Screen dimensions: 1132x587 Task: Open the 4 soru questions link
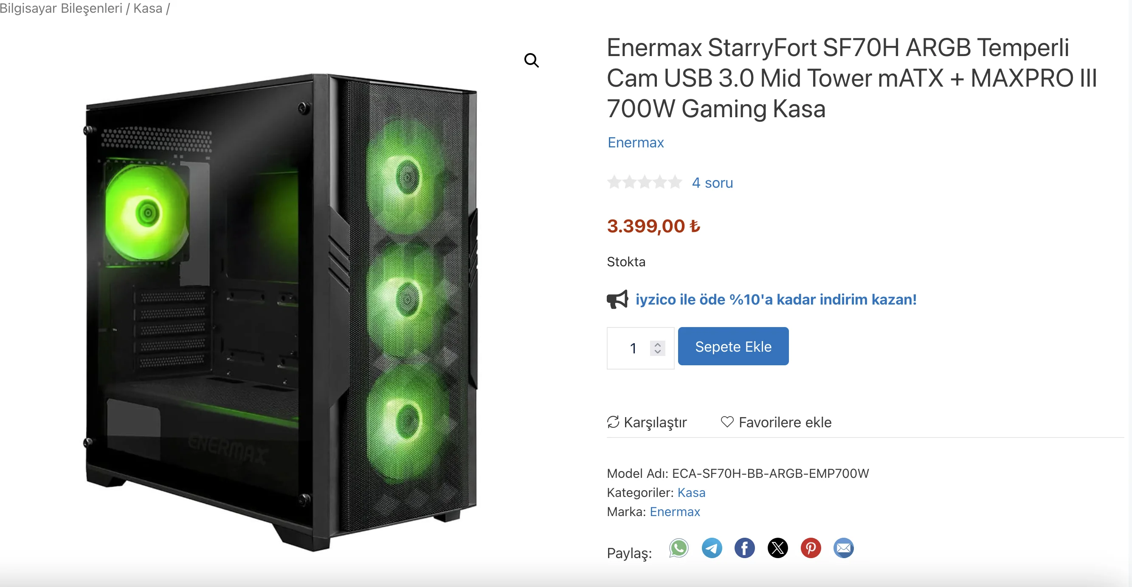(x=712, y=183)
